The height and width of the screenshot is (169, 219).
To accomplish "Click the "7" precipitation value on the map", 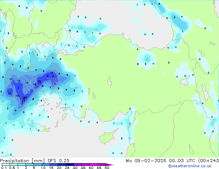I will 50,87.
